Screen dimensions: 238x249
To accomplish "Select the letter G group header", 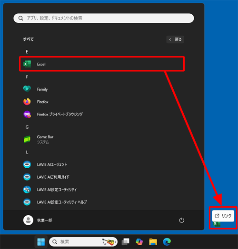I will pyautogui.click(x=27, y=127).
